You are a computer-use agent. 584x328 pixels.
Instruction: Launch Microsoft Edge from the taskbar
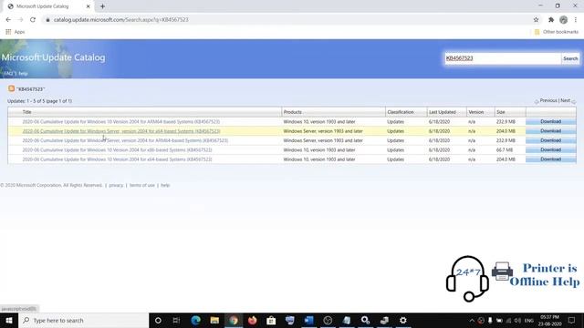pyautogui.click(x=195, y=320)
